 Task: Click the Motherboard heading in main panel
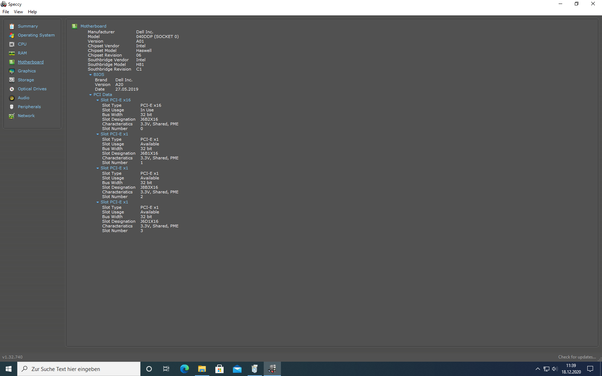tap(94, 26)
